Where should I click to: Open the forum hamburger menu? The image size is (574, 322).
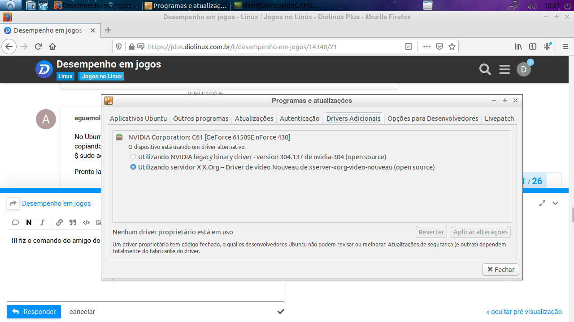point(504,69)
